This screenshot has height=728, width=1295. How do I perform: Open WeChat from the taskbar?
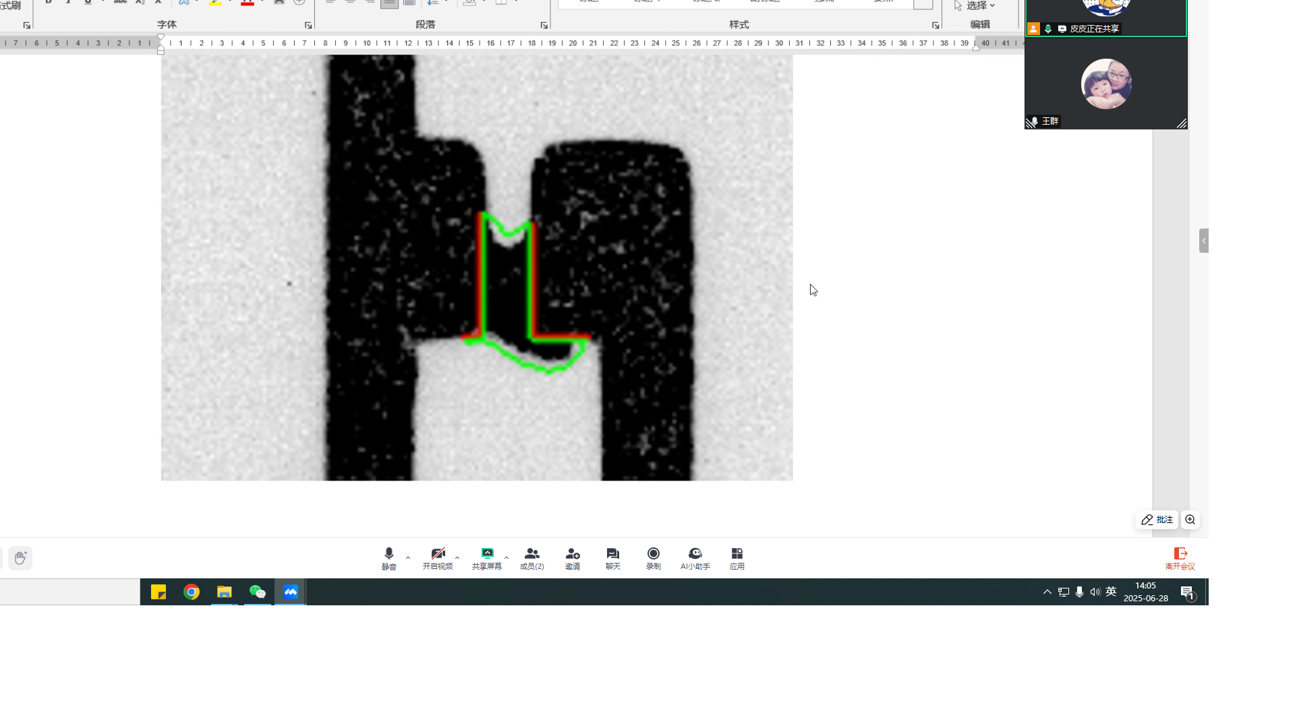click(x=257, y=592)
